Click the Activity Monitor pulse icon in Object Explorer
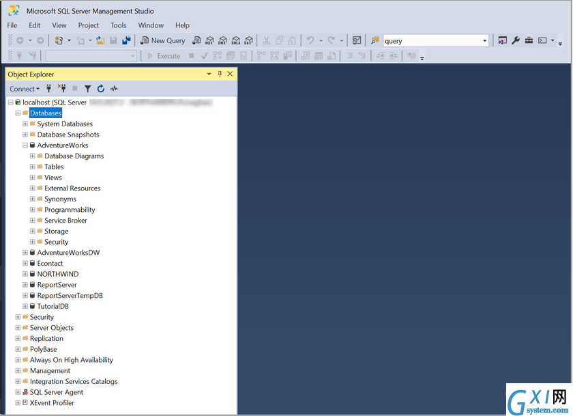The height and width of the screenshot is (416, 573). point(114,88)
